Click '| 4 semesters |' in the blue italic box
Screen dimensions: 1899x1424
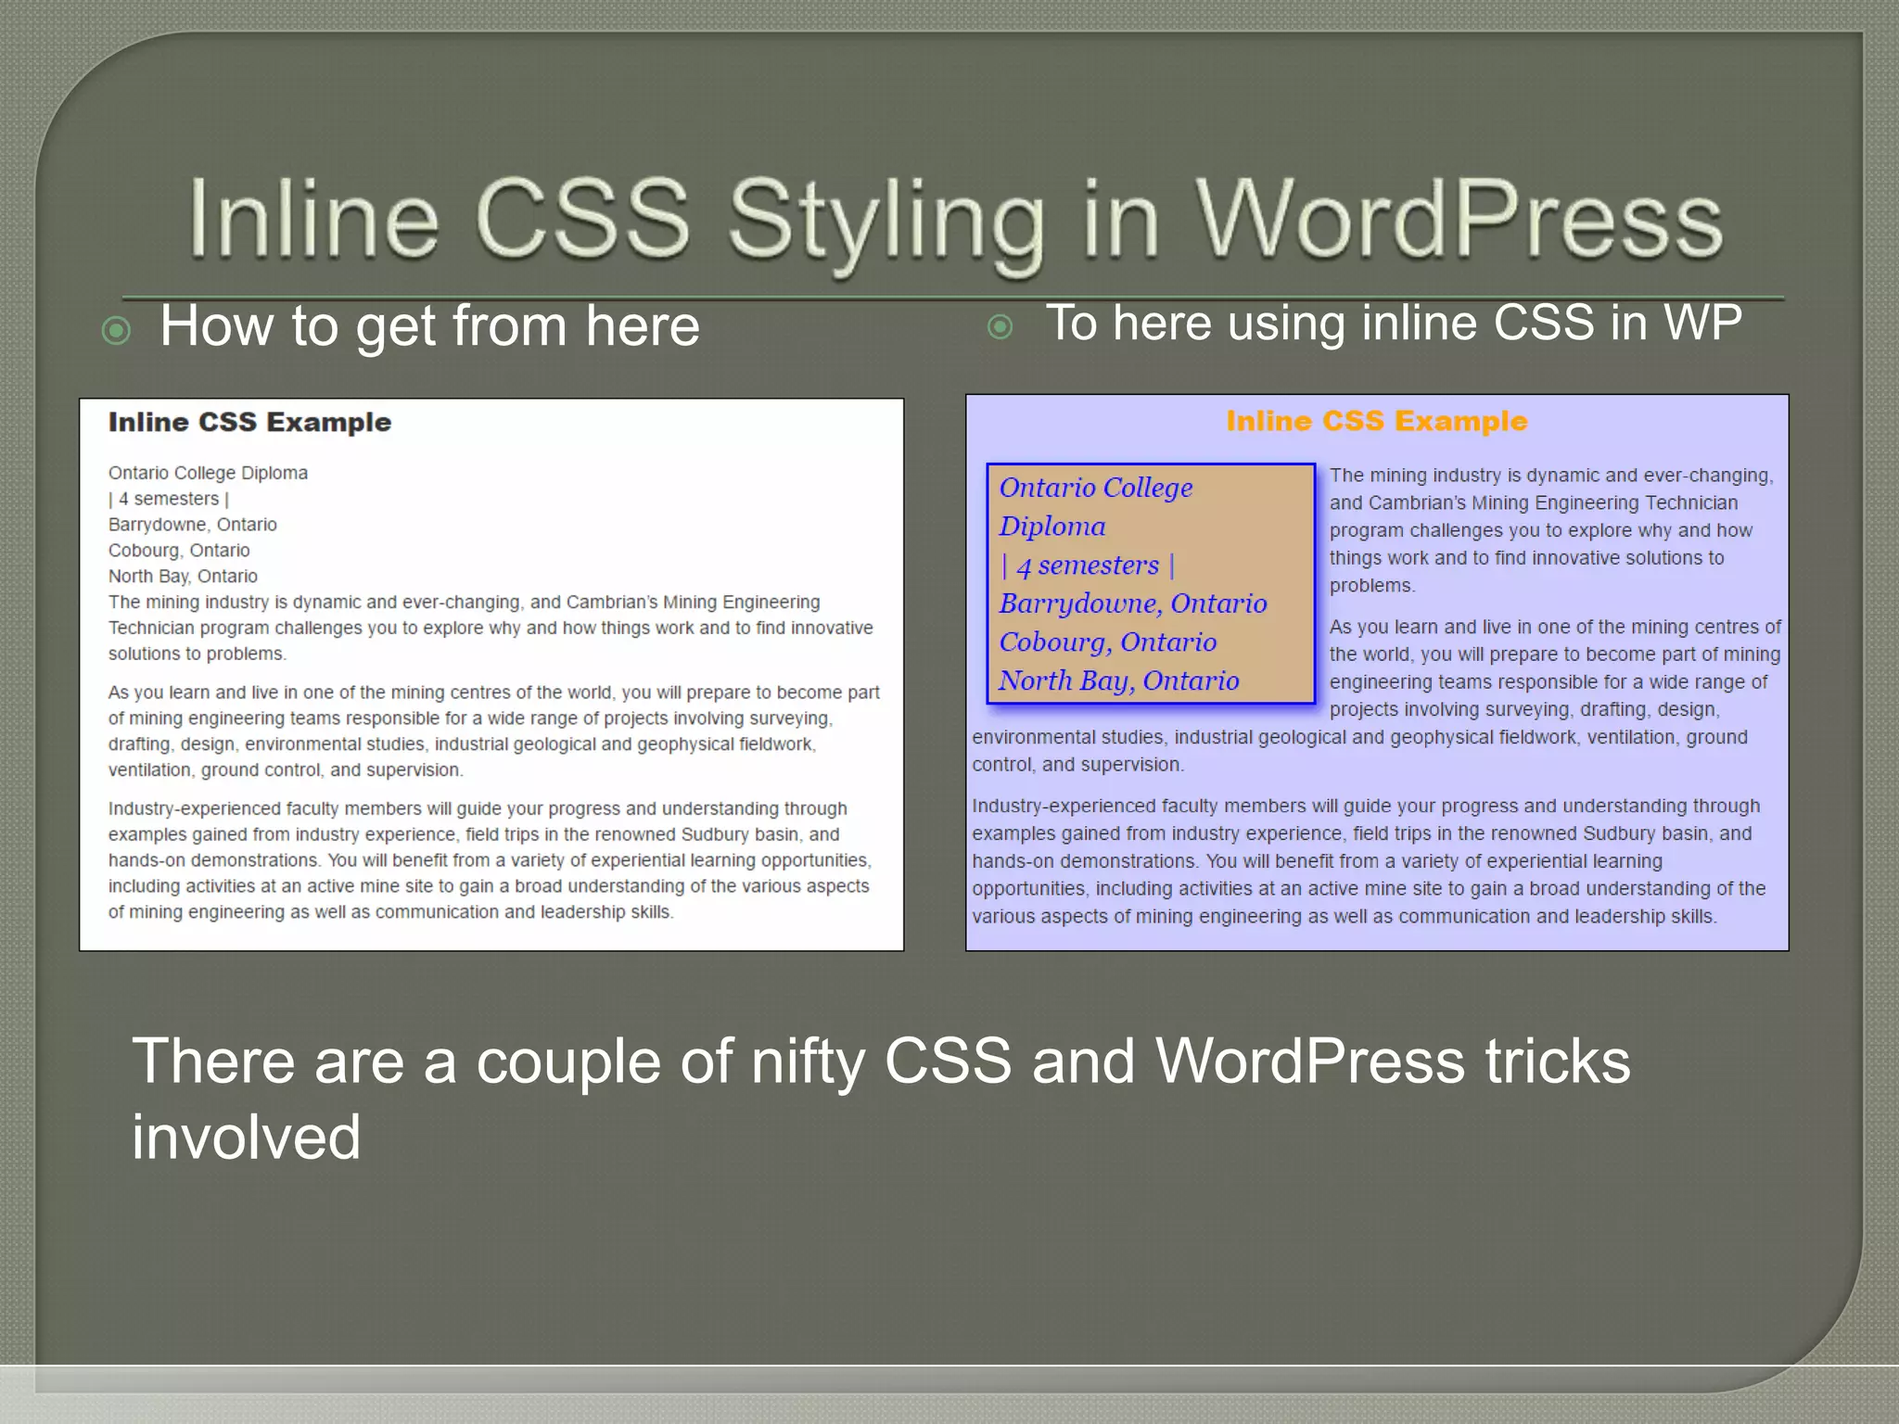(1087, 566)
